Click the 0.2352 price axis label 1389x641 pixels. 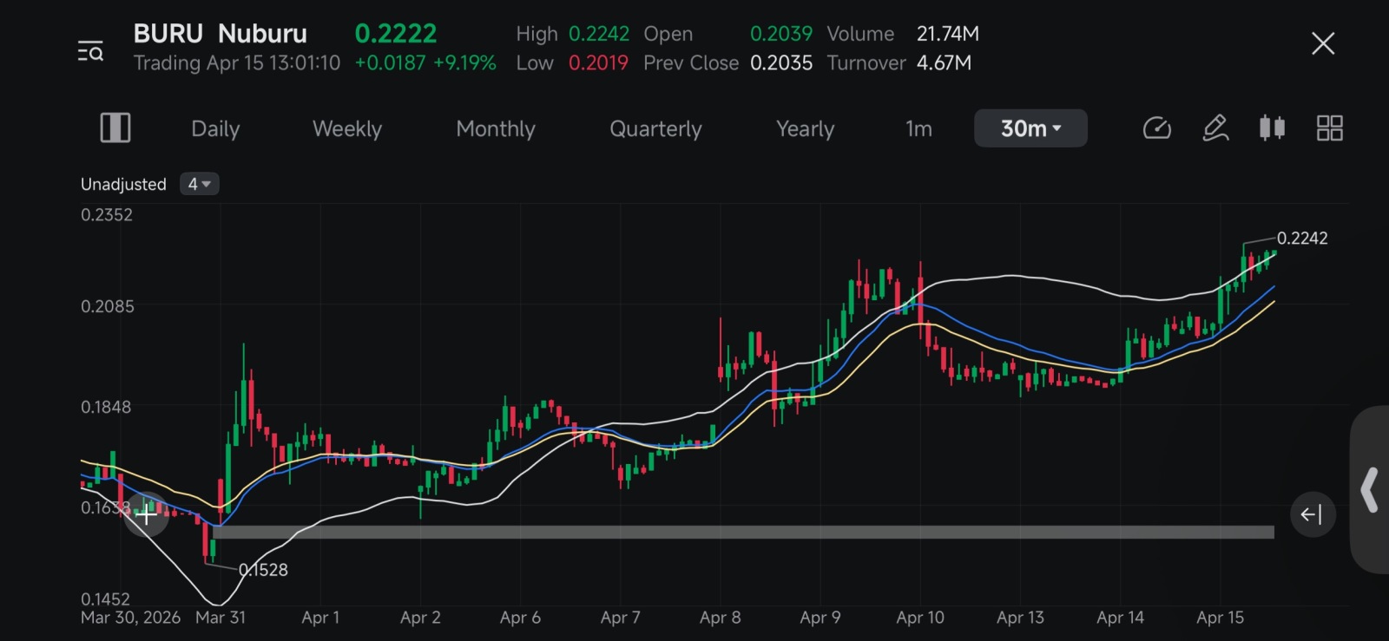[x=107, y=214]
